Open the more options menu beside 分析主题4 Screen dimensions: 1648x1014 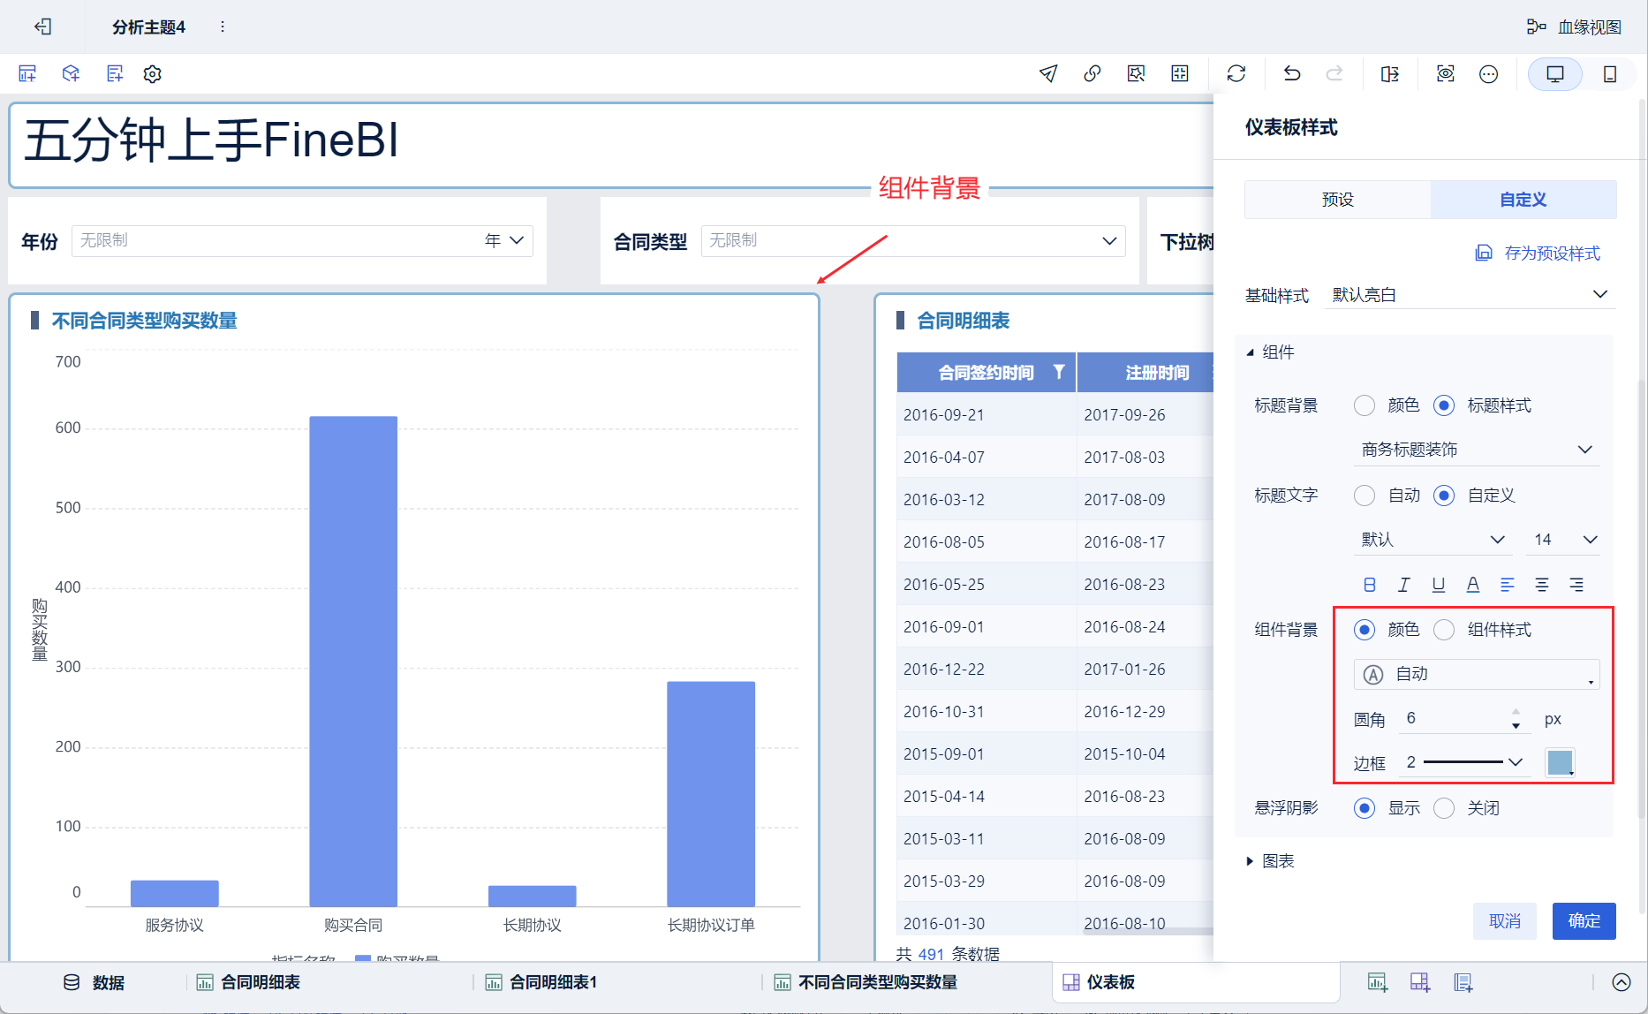coord(223,26)
